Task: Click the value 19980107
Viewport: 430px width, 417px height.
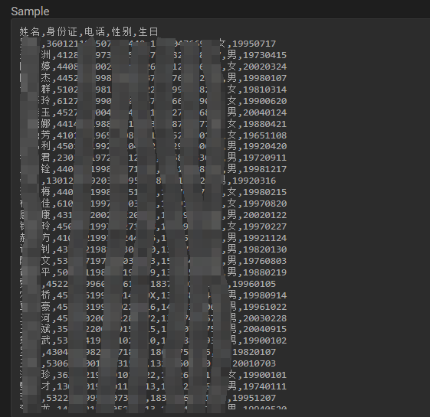Action: coord(265,78)
